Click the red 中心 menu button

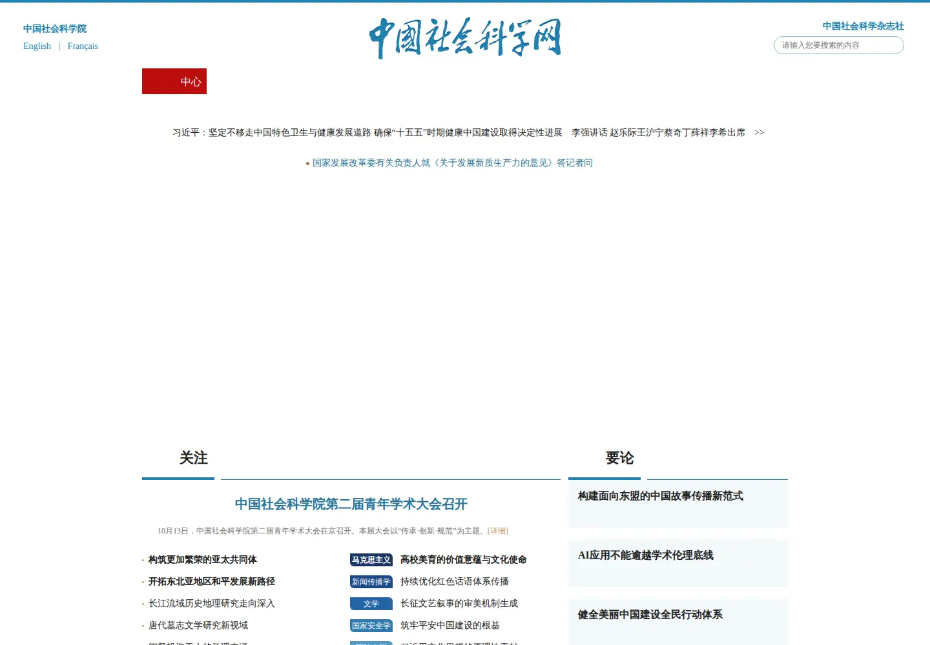pos(174,81)
